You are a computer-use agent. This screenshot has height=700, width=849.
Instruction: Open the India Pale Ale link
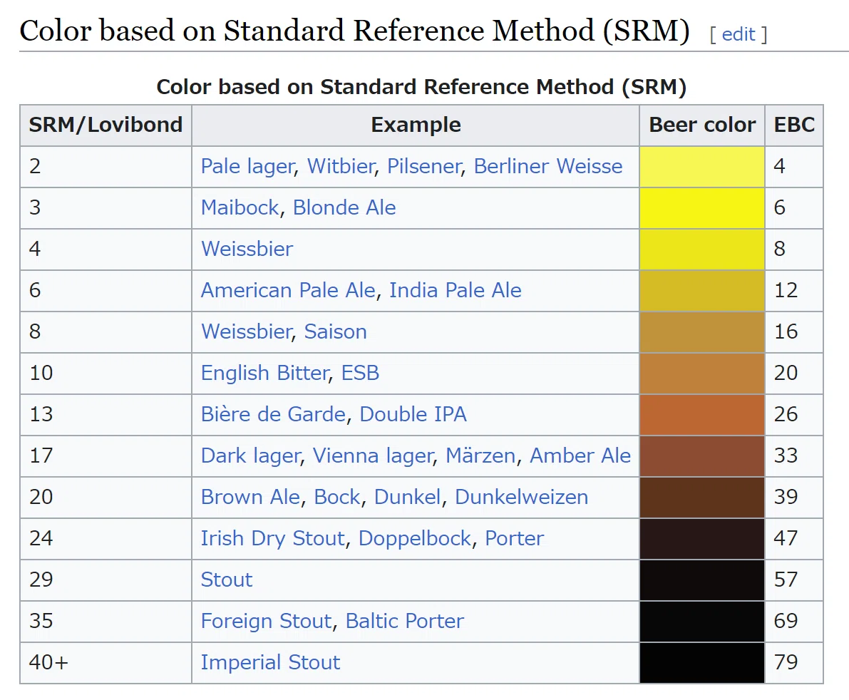pos(456,290)
